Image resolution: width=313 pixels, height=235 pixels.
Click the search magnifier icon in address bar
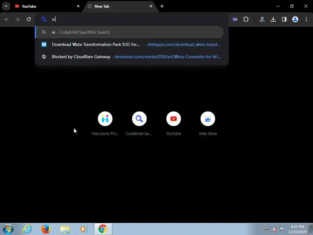pos(44,19)
